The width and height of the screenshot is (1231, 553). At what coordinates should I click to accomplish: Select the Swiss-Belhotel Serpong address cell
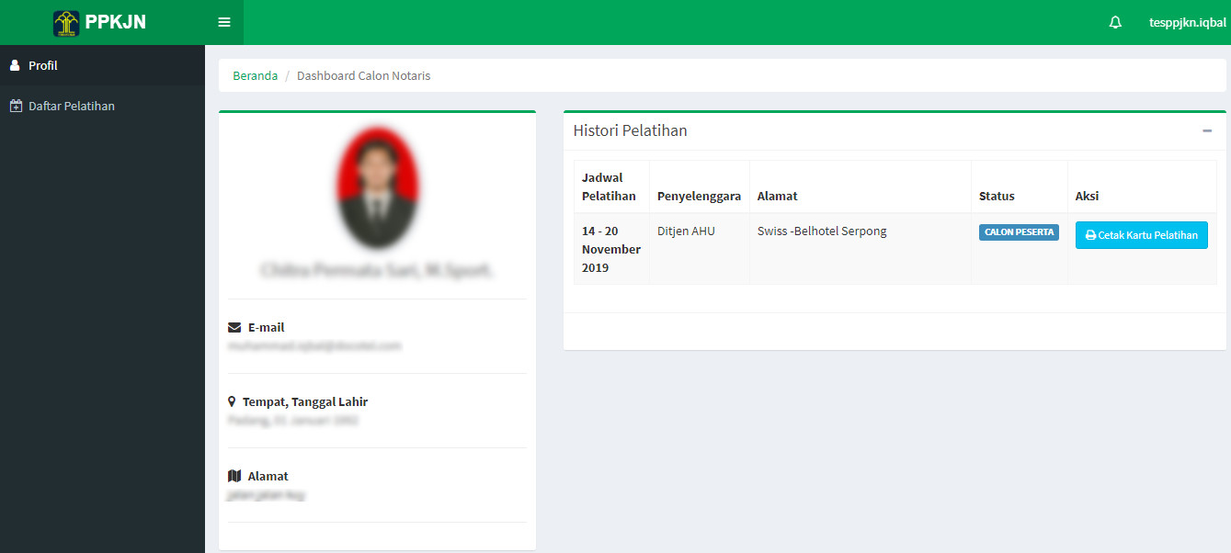(821, 231)
